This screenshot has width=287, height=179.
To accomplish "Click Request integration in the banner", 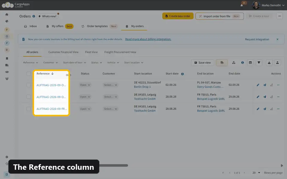I will tap(257, 39).
